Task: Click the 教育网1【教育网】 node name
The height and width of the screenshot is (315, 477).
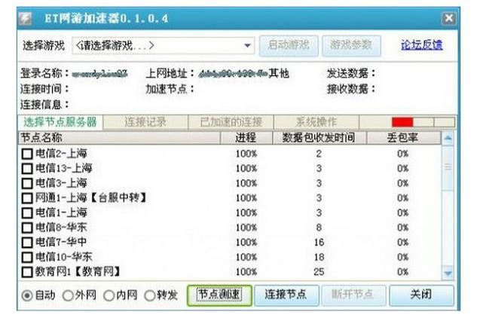Action: tap(78, 271)
